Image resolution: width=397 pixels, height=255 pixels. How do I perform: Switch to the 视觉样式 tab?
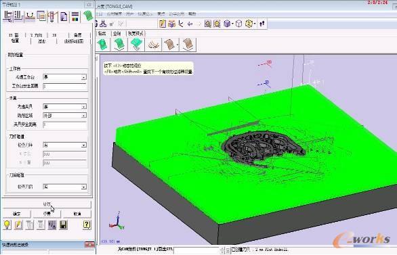click(x=135, y=33)
